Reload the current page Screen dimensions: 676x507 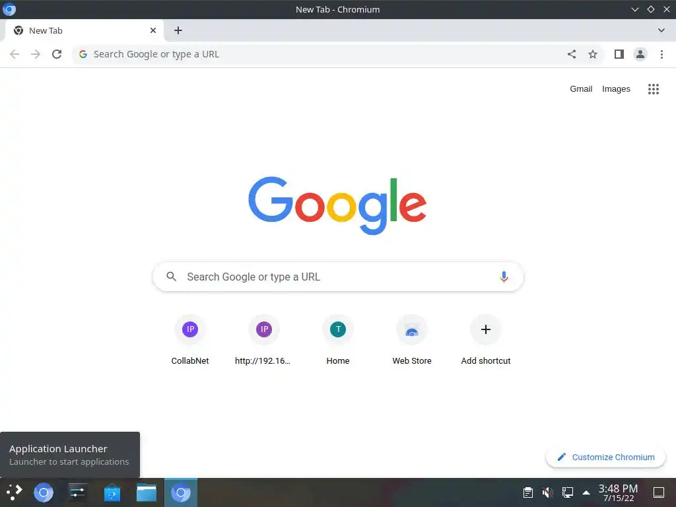click(x=57, y=54)
